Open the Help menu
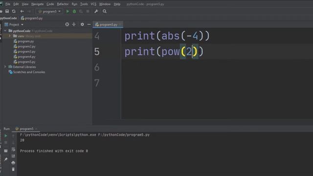Viewport: 313px width, 176px height. 117,4
